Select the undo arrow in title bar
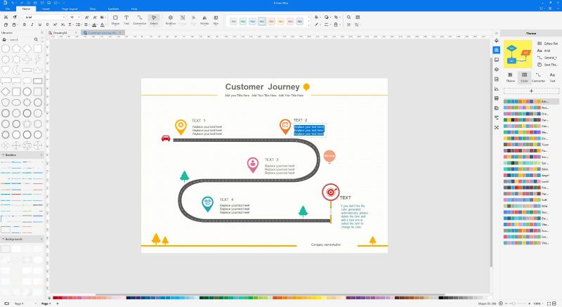The height and width of the screenshot is (307, 562). point(13,3)
